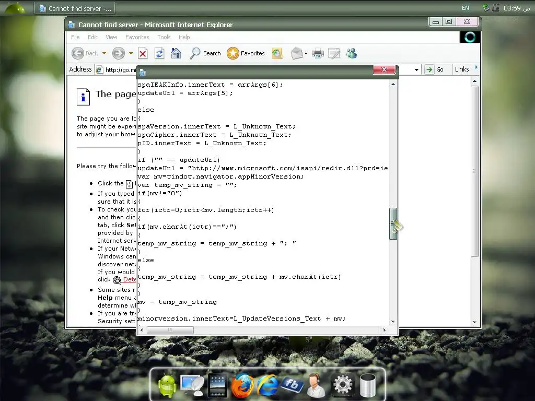
Task: Open the Address bar dropdown arrow
Action: pyautogui.click(x=416, y=69)
